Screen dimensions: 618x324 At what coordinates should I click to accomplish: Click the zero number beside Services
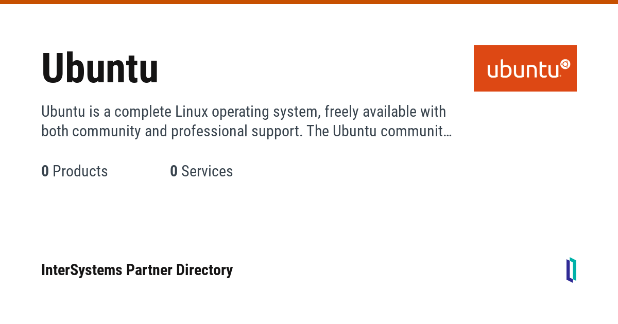(174, 171)
